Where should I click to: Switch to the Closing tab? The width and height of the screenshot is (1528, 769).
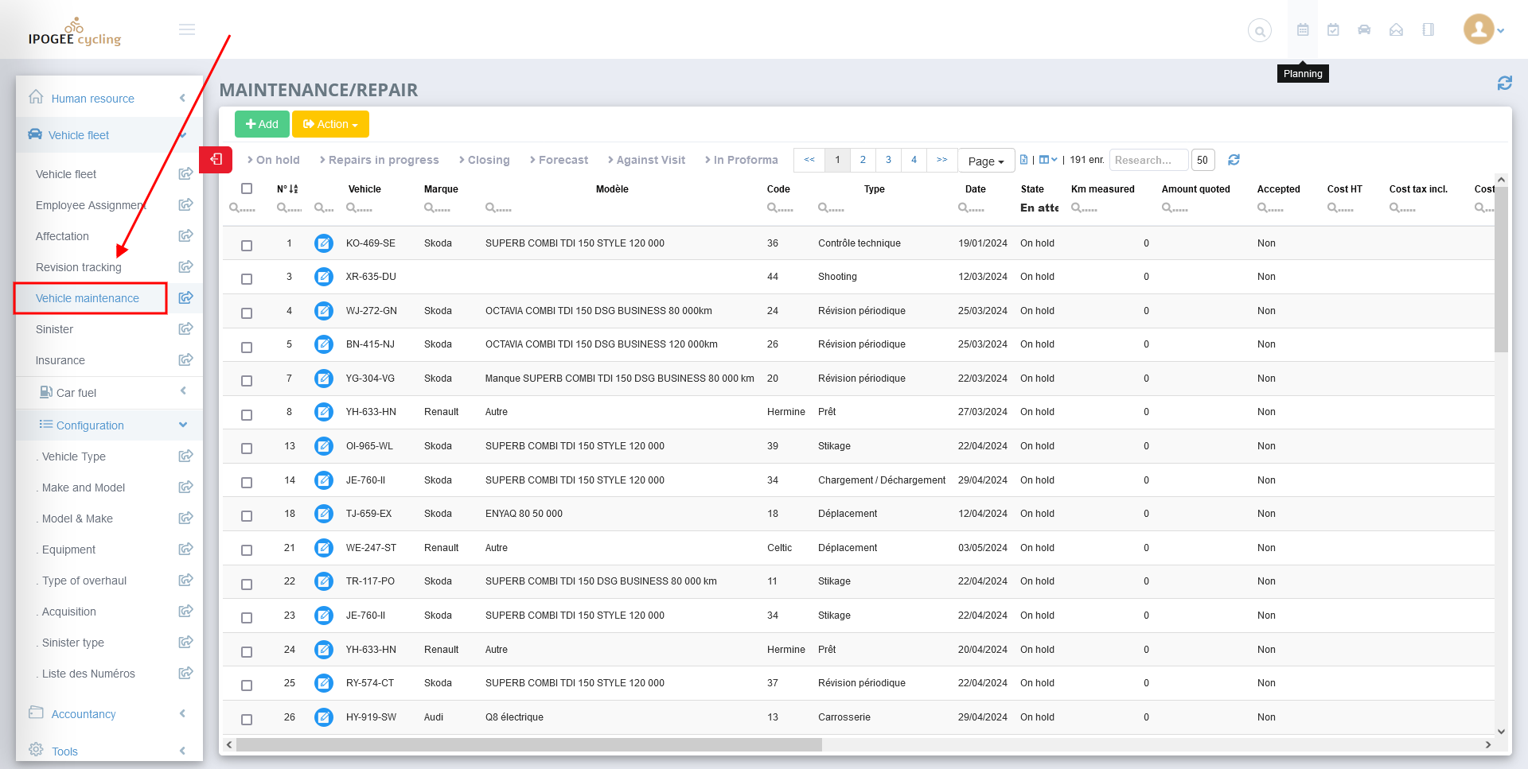484,160
